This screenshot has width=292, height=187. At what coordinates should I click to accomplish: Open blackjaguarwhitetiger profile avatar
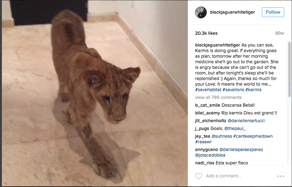(x=201, y=12)
